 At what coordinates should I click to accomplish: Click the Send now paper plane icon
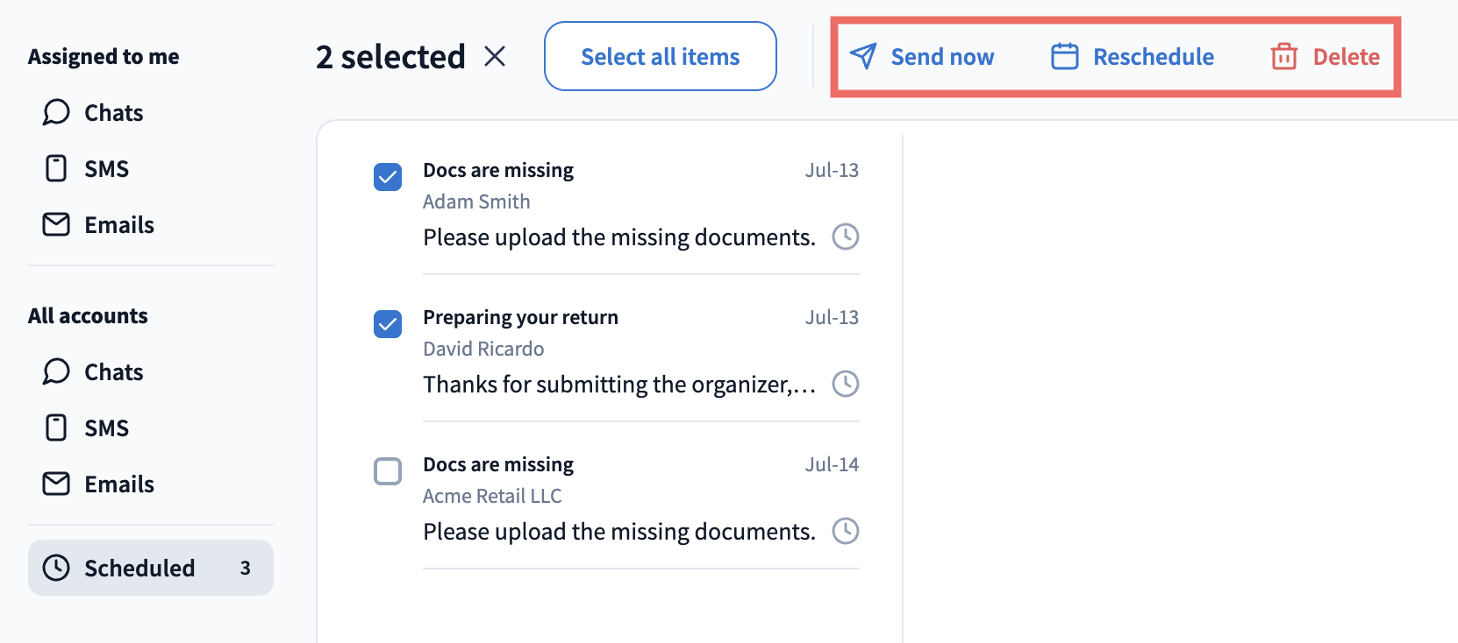click(x=863, y=56)
